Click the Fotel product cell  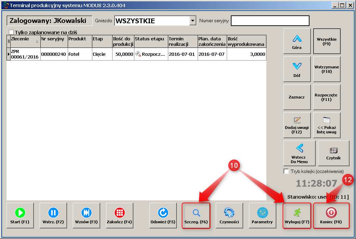[80, 54]
